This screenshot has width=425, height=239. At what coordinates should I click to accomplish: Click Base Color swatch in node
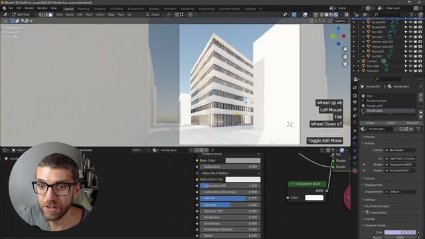click(x=243, y=161)
